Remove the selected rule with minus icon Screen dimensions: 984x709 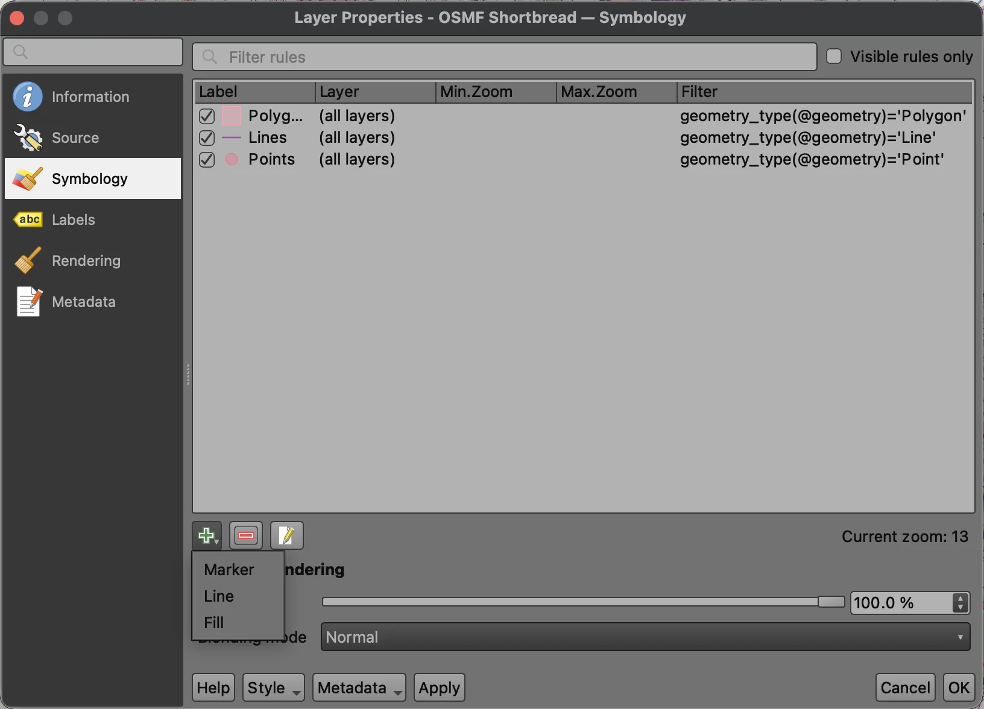tap(245, 535)
